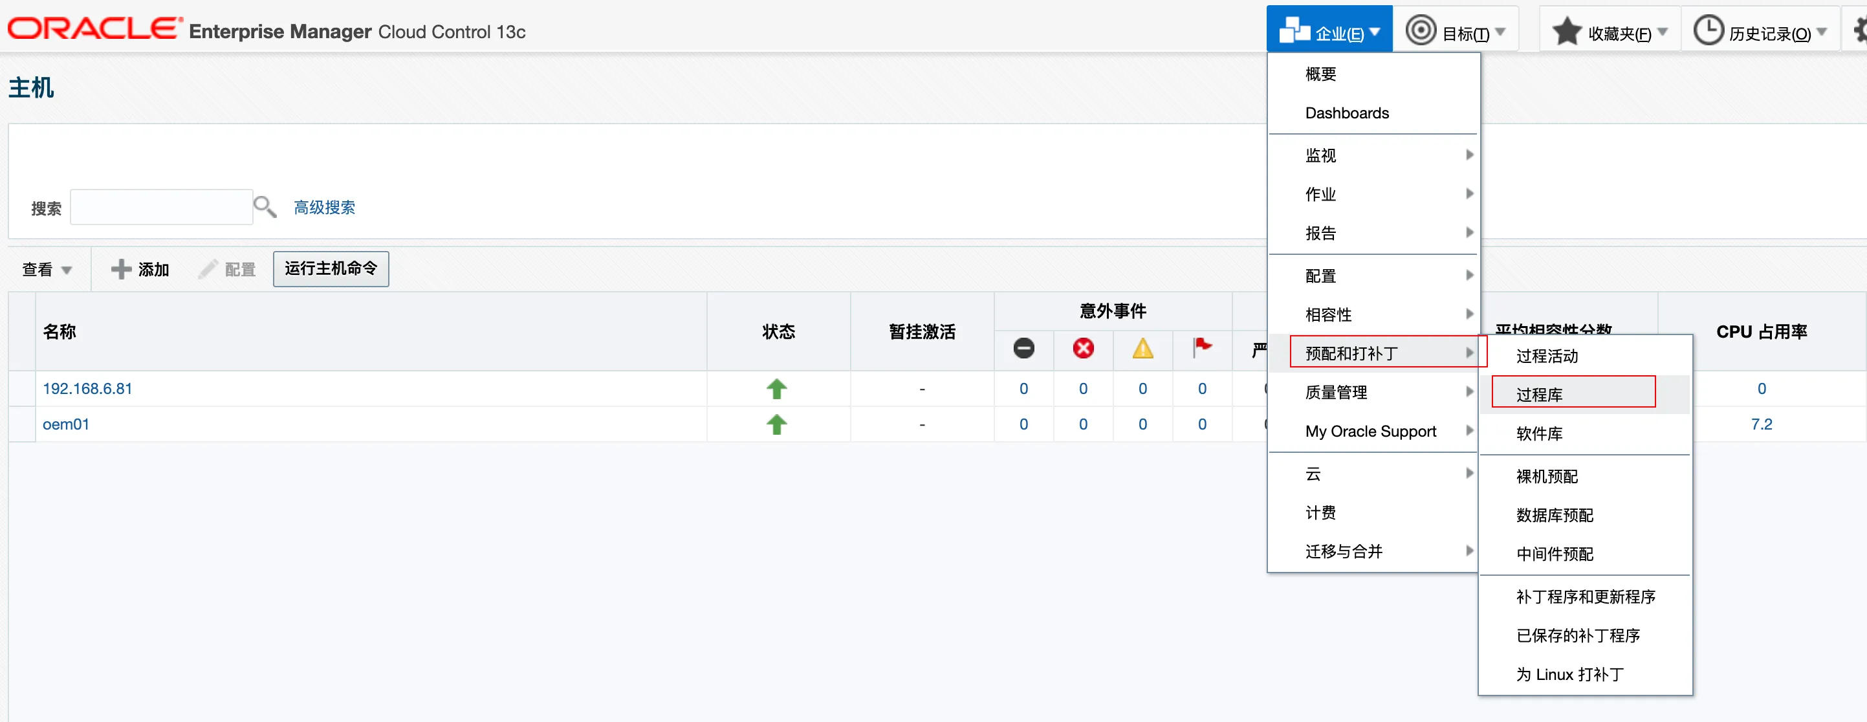Click into the host search input field
Image resolution: width=1867 pixels, height=722 pixels.
pos(161,207)
